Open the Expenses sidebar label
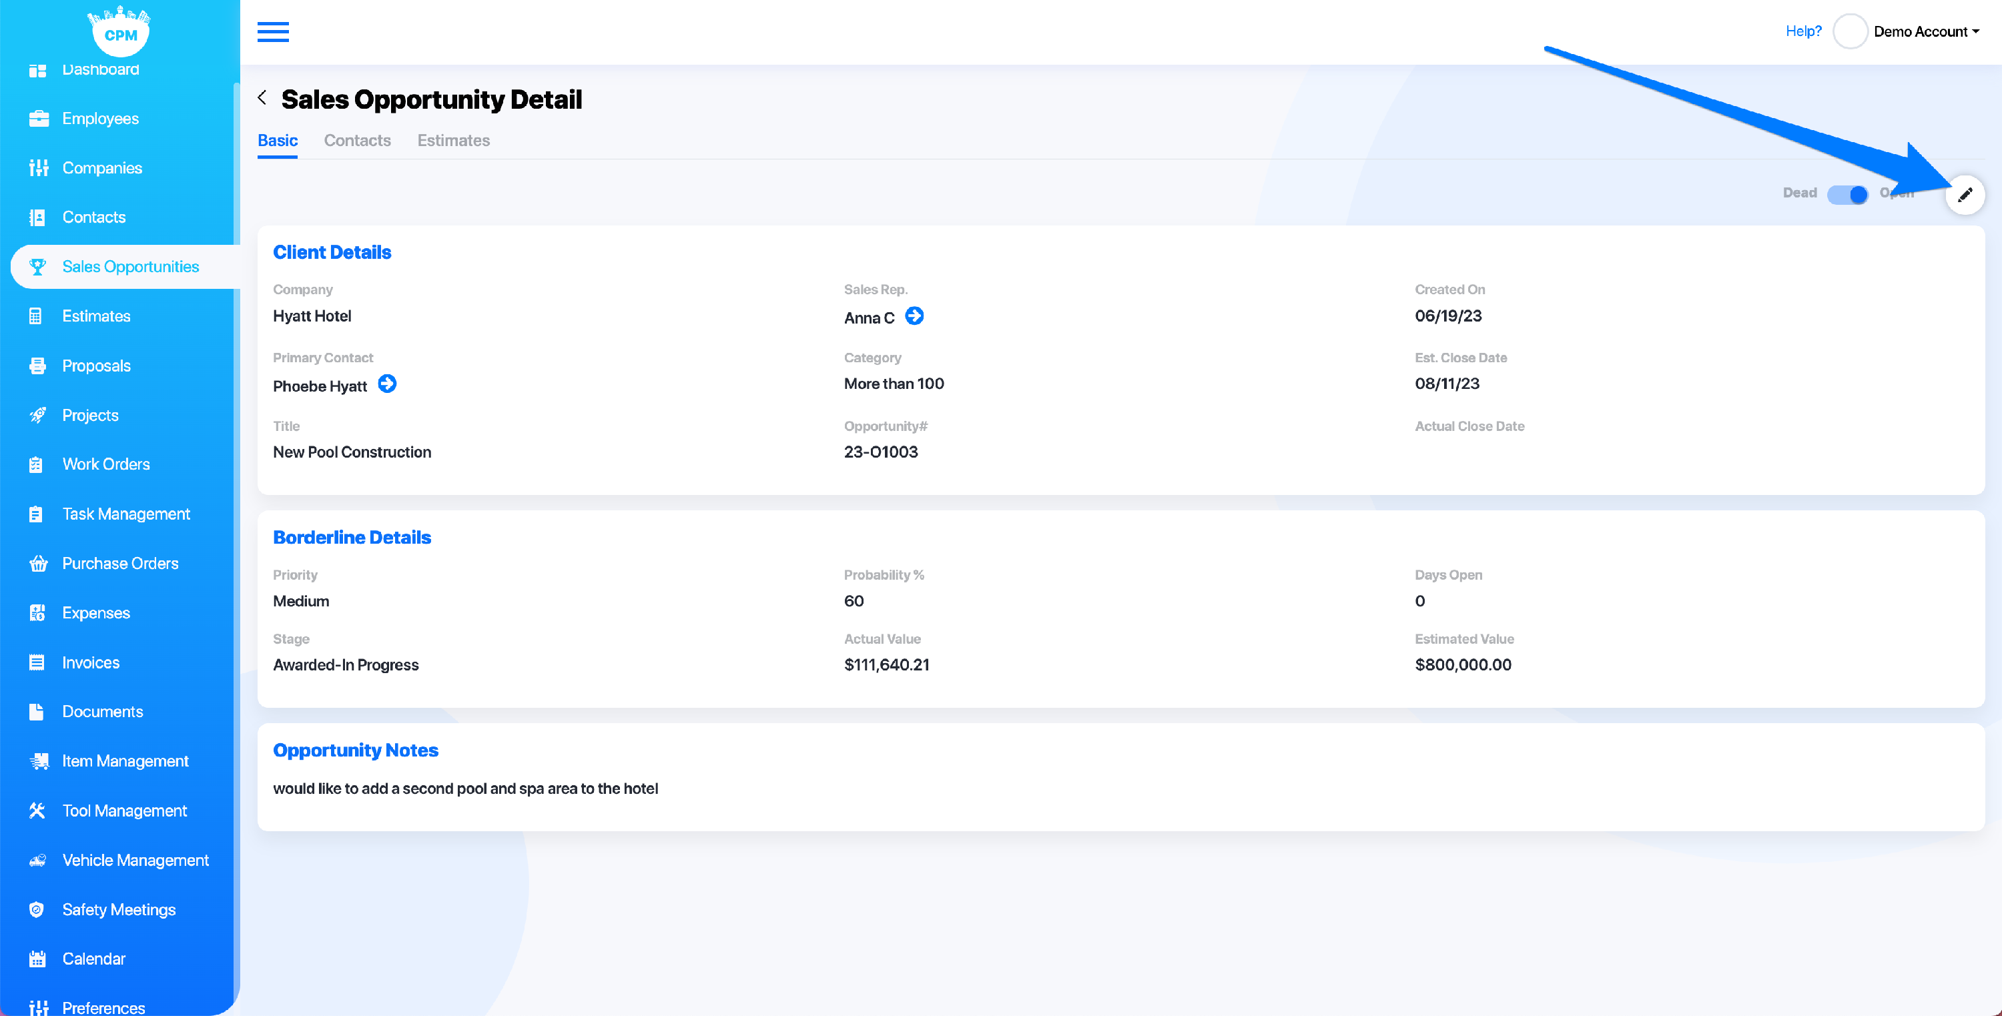This screenshot has height=1016, width=2002. [x=95, y=613]
